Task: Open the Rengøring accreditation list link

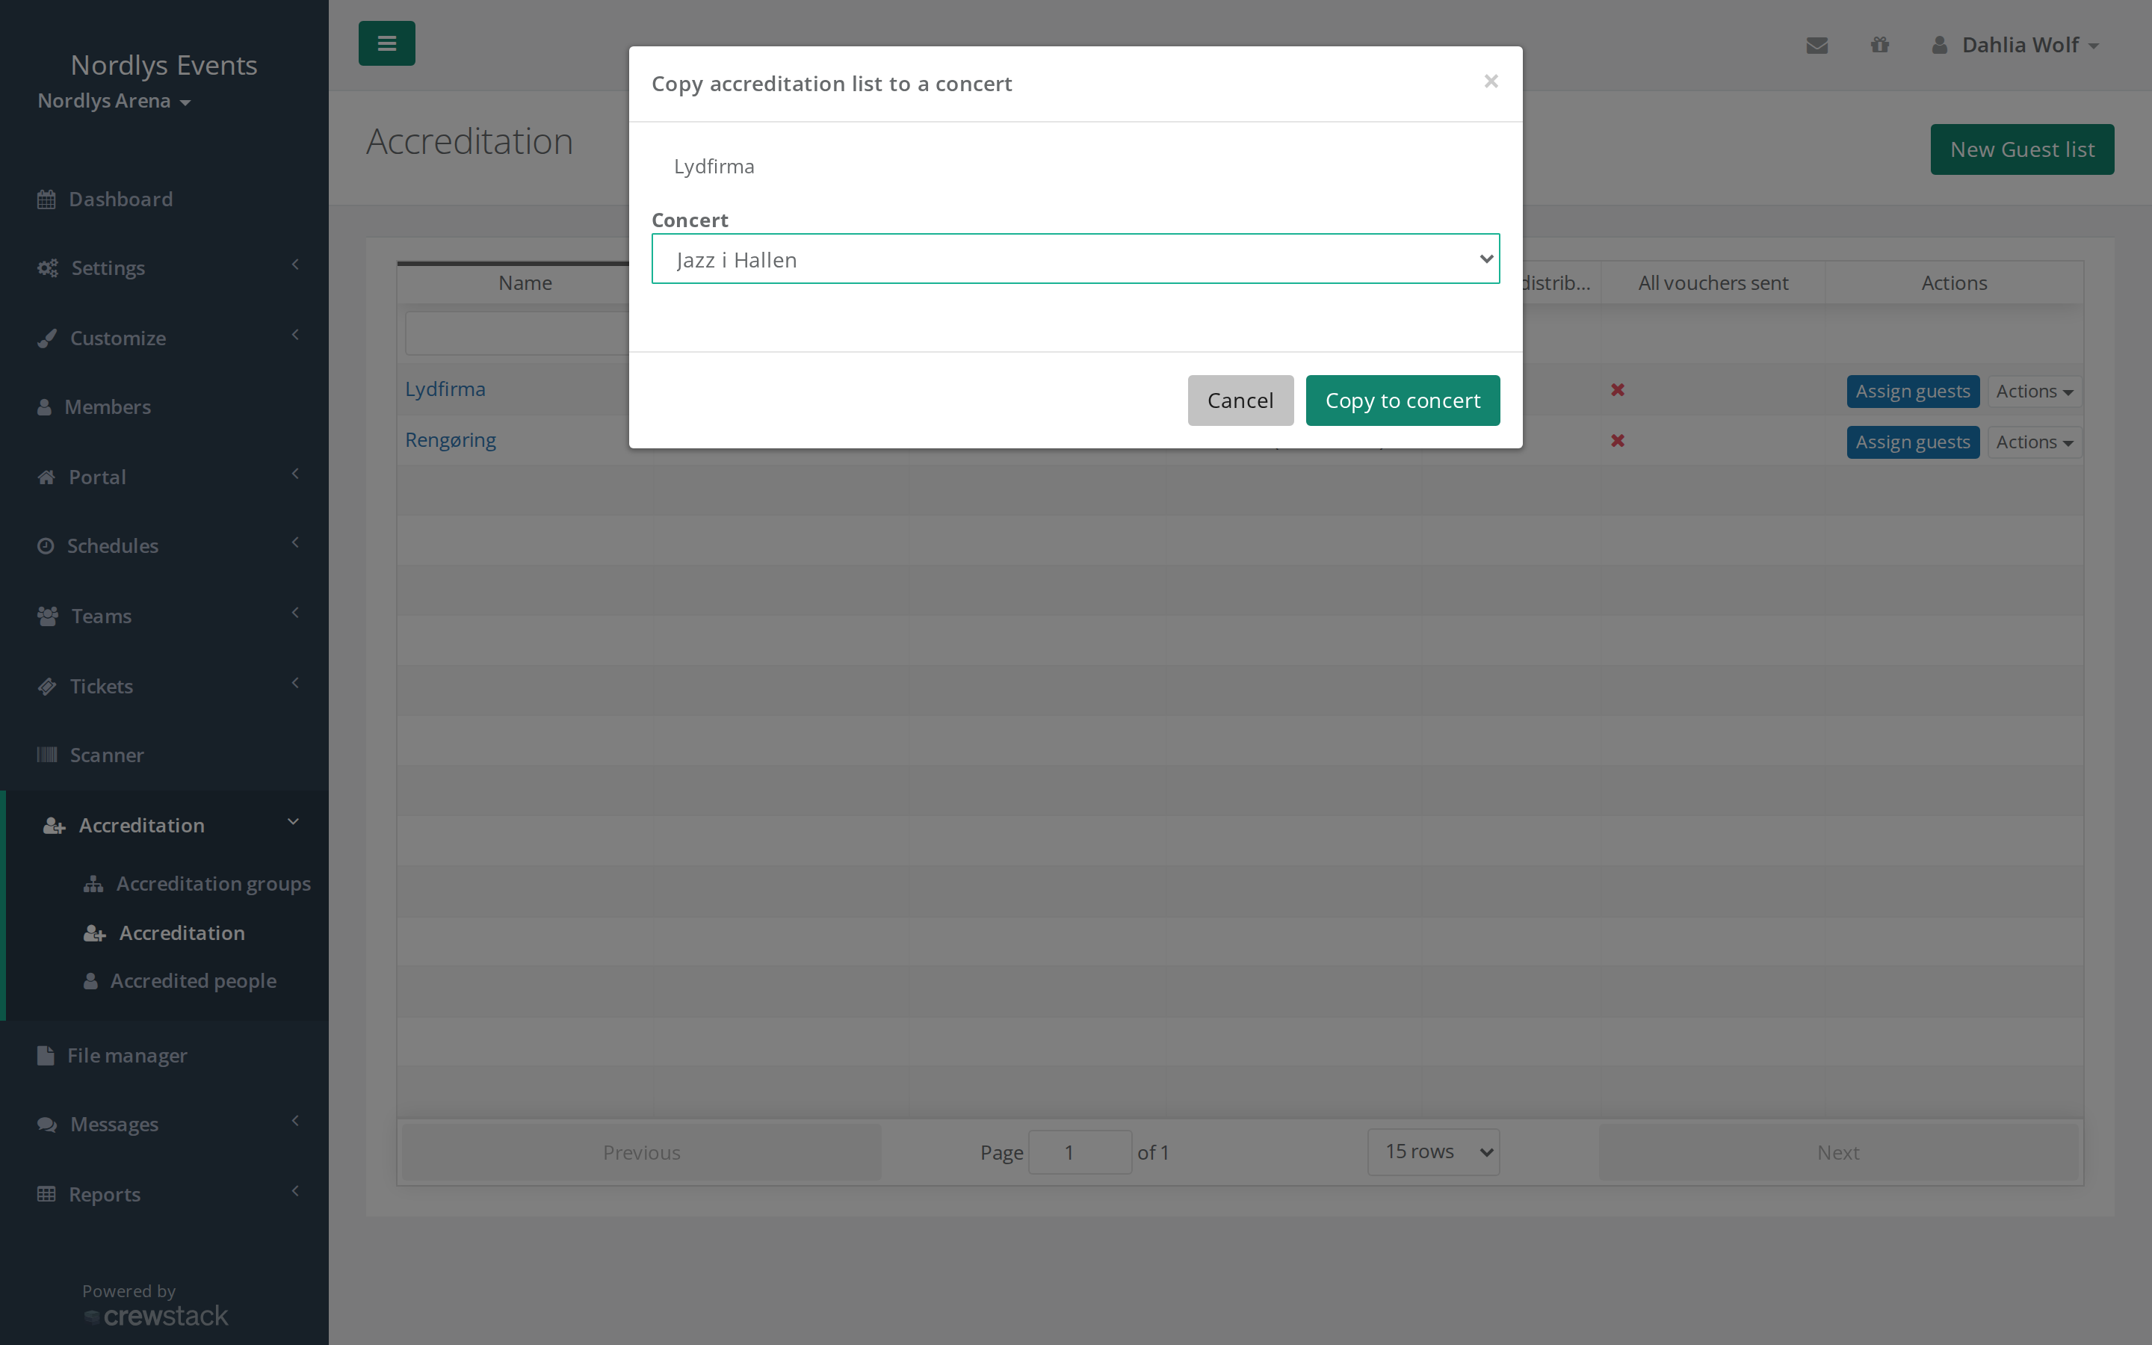Action: coord(450,440)
